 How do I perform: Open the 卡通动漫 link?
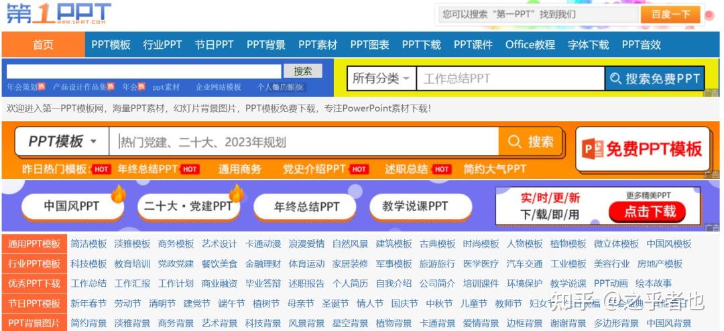[263, 244]
